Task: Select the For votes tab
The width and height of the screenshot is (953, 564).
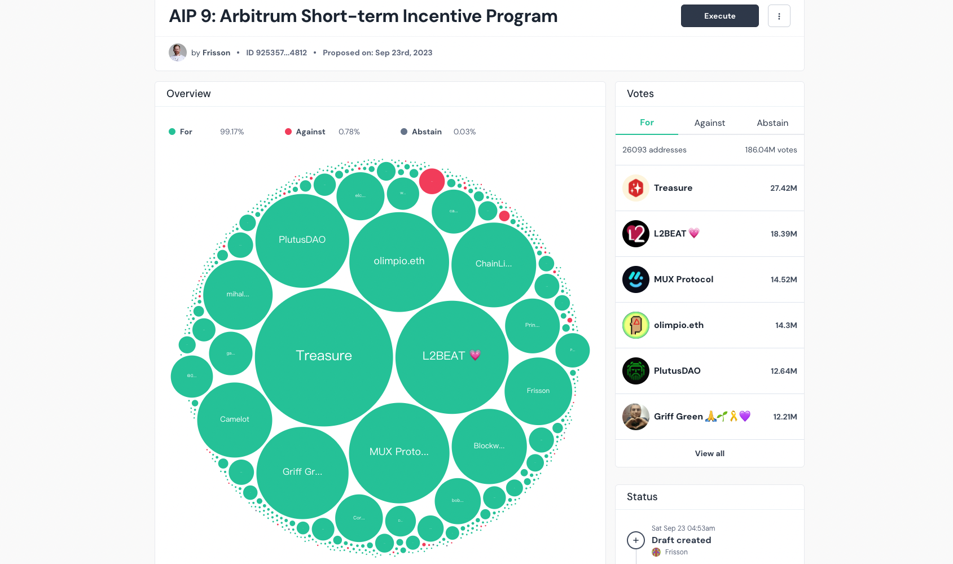Action: click(x=647, y=123)
